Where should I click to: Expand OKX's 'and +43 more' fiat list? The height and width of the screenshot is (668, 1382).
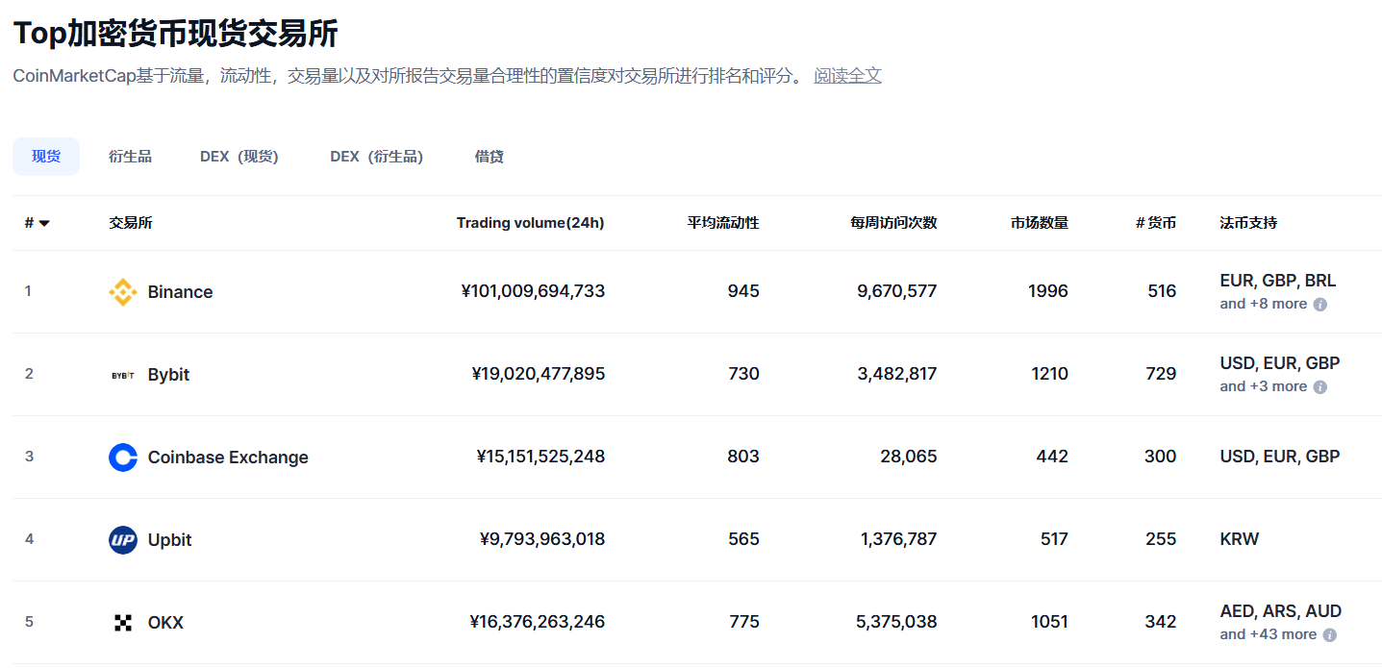pyautogui.click(x=1269, y=634)
